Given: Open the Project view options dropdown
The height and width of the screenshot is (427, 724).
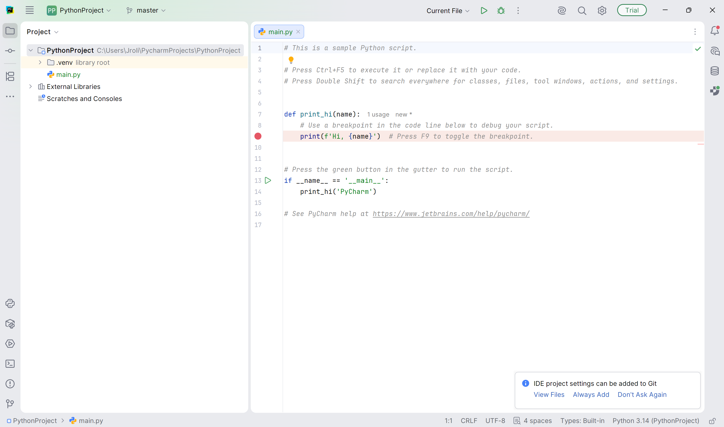Looking at the screenshot, I should tap(43, 32).
